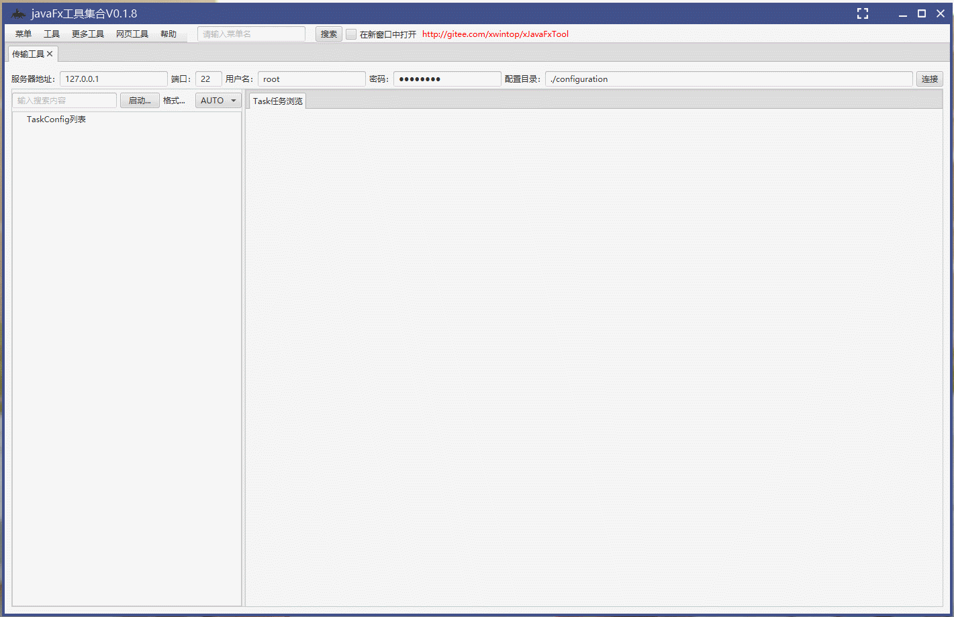
Task: Maximize the javaFx tool window
Action: pos(922,13)
